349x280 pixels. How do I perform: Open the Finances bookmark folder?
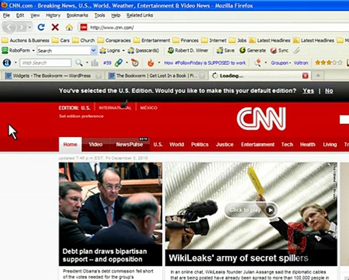186,40
